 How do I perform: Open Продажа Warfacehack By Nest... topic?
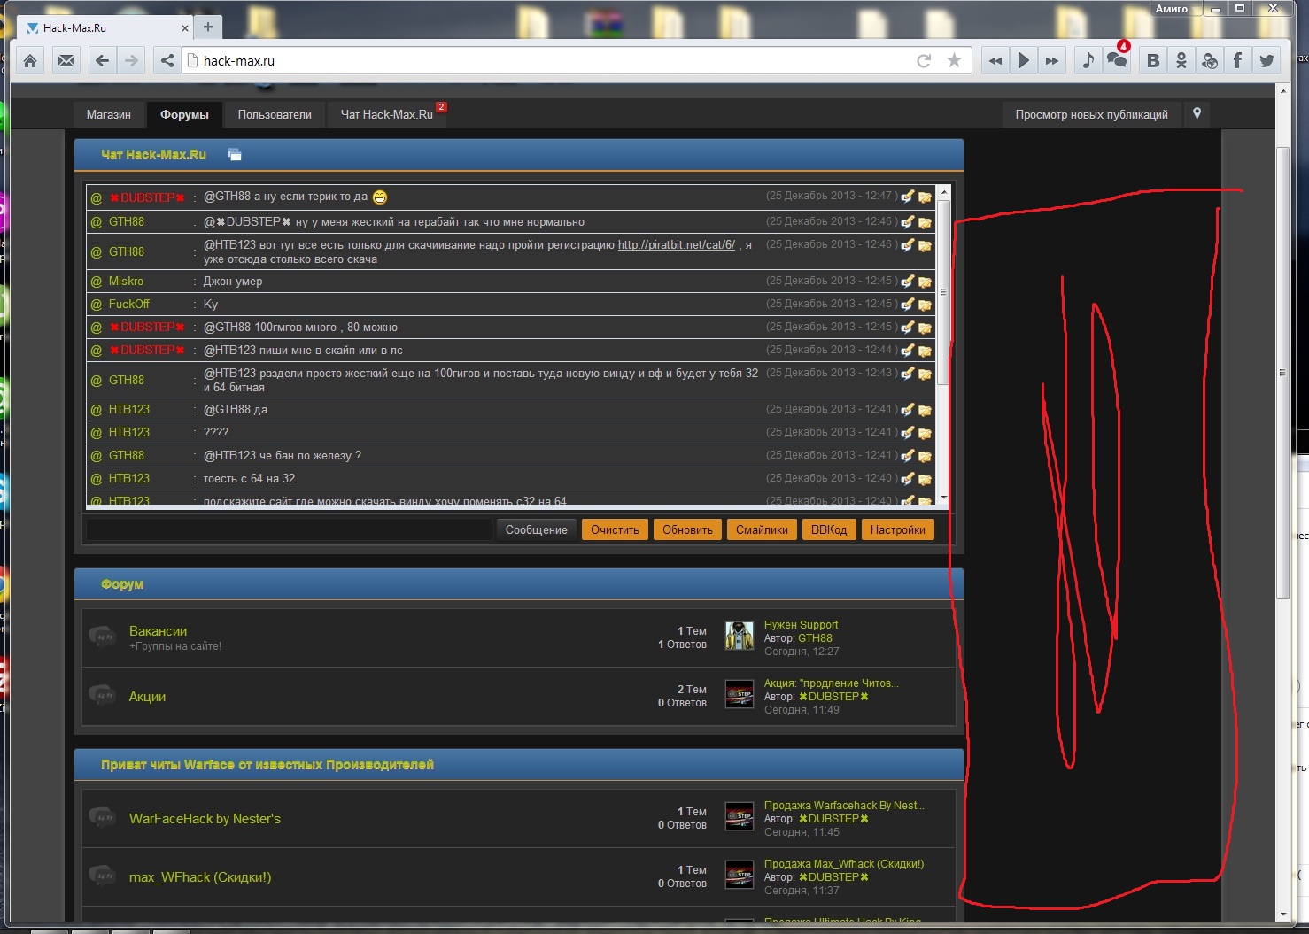click(x=843, y=806)
